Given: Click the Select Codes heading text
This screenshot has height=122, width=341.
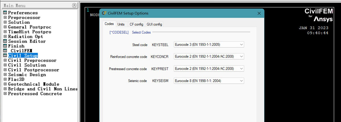Looking at the screenshot, I should (141, 33).
